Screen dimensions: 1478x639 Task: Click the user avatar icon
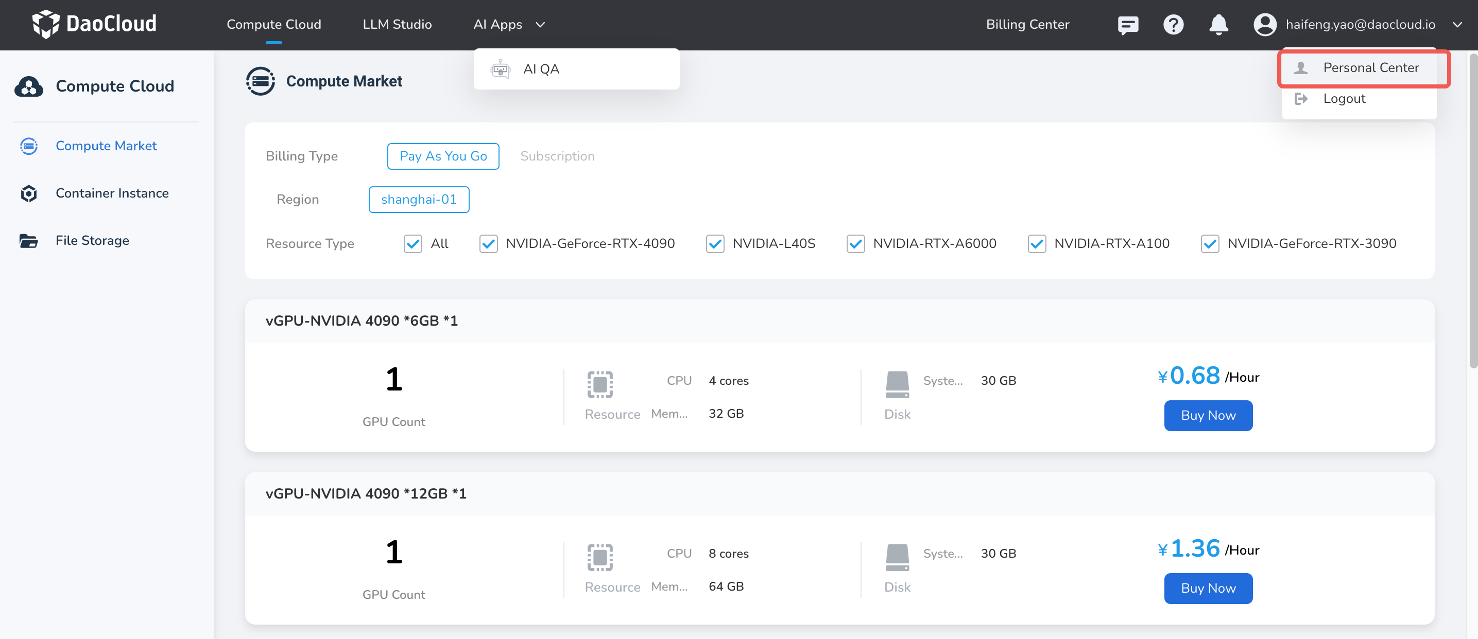point(1264,25)
